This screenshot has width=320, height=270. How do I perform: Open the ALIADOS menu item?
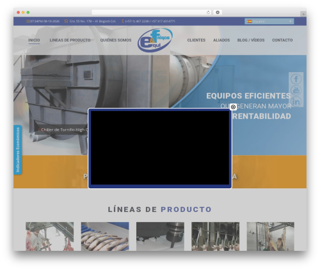pos(221,40)
